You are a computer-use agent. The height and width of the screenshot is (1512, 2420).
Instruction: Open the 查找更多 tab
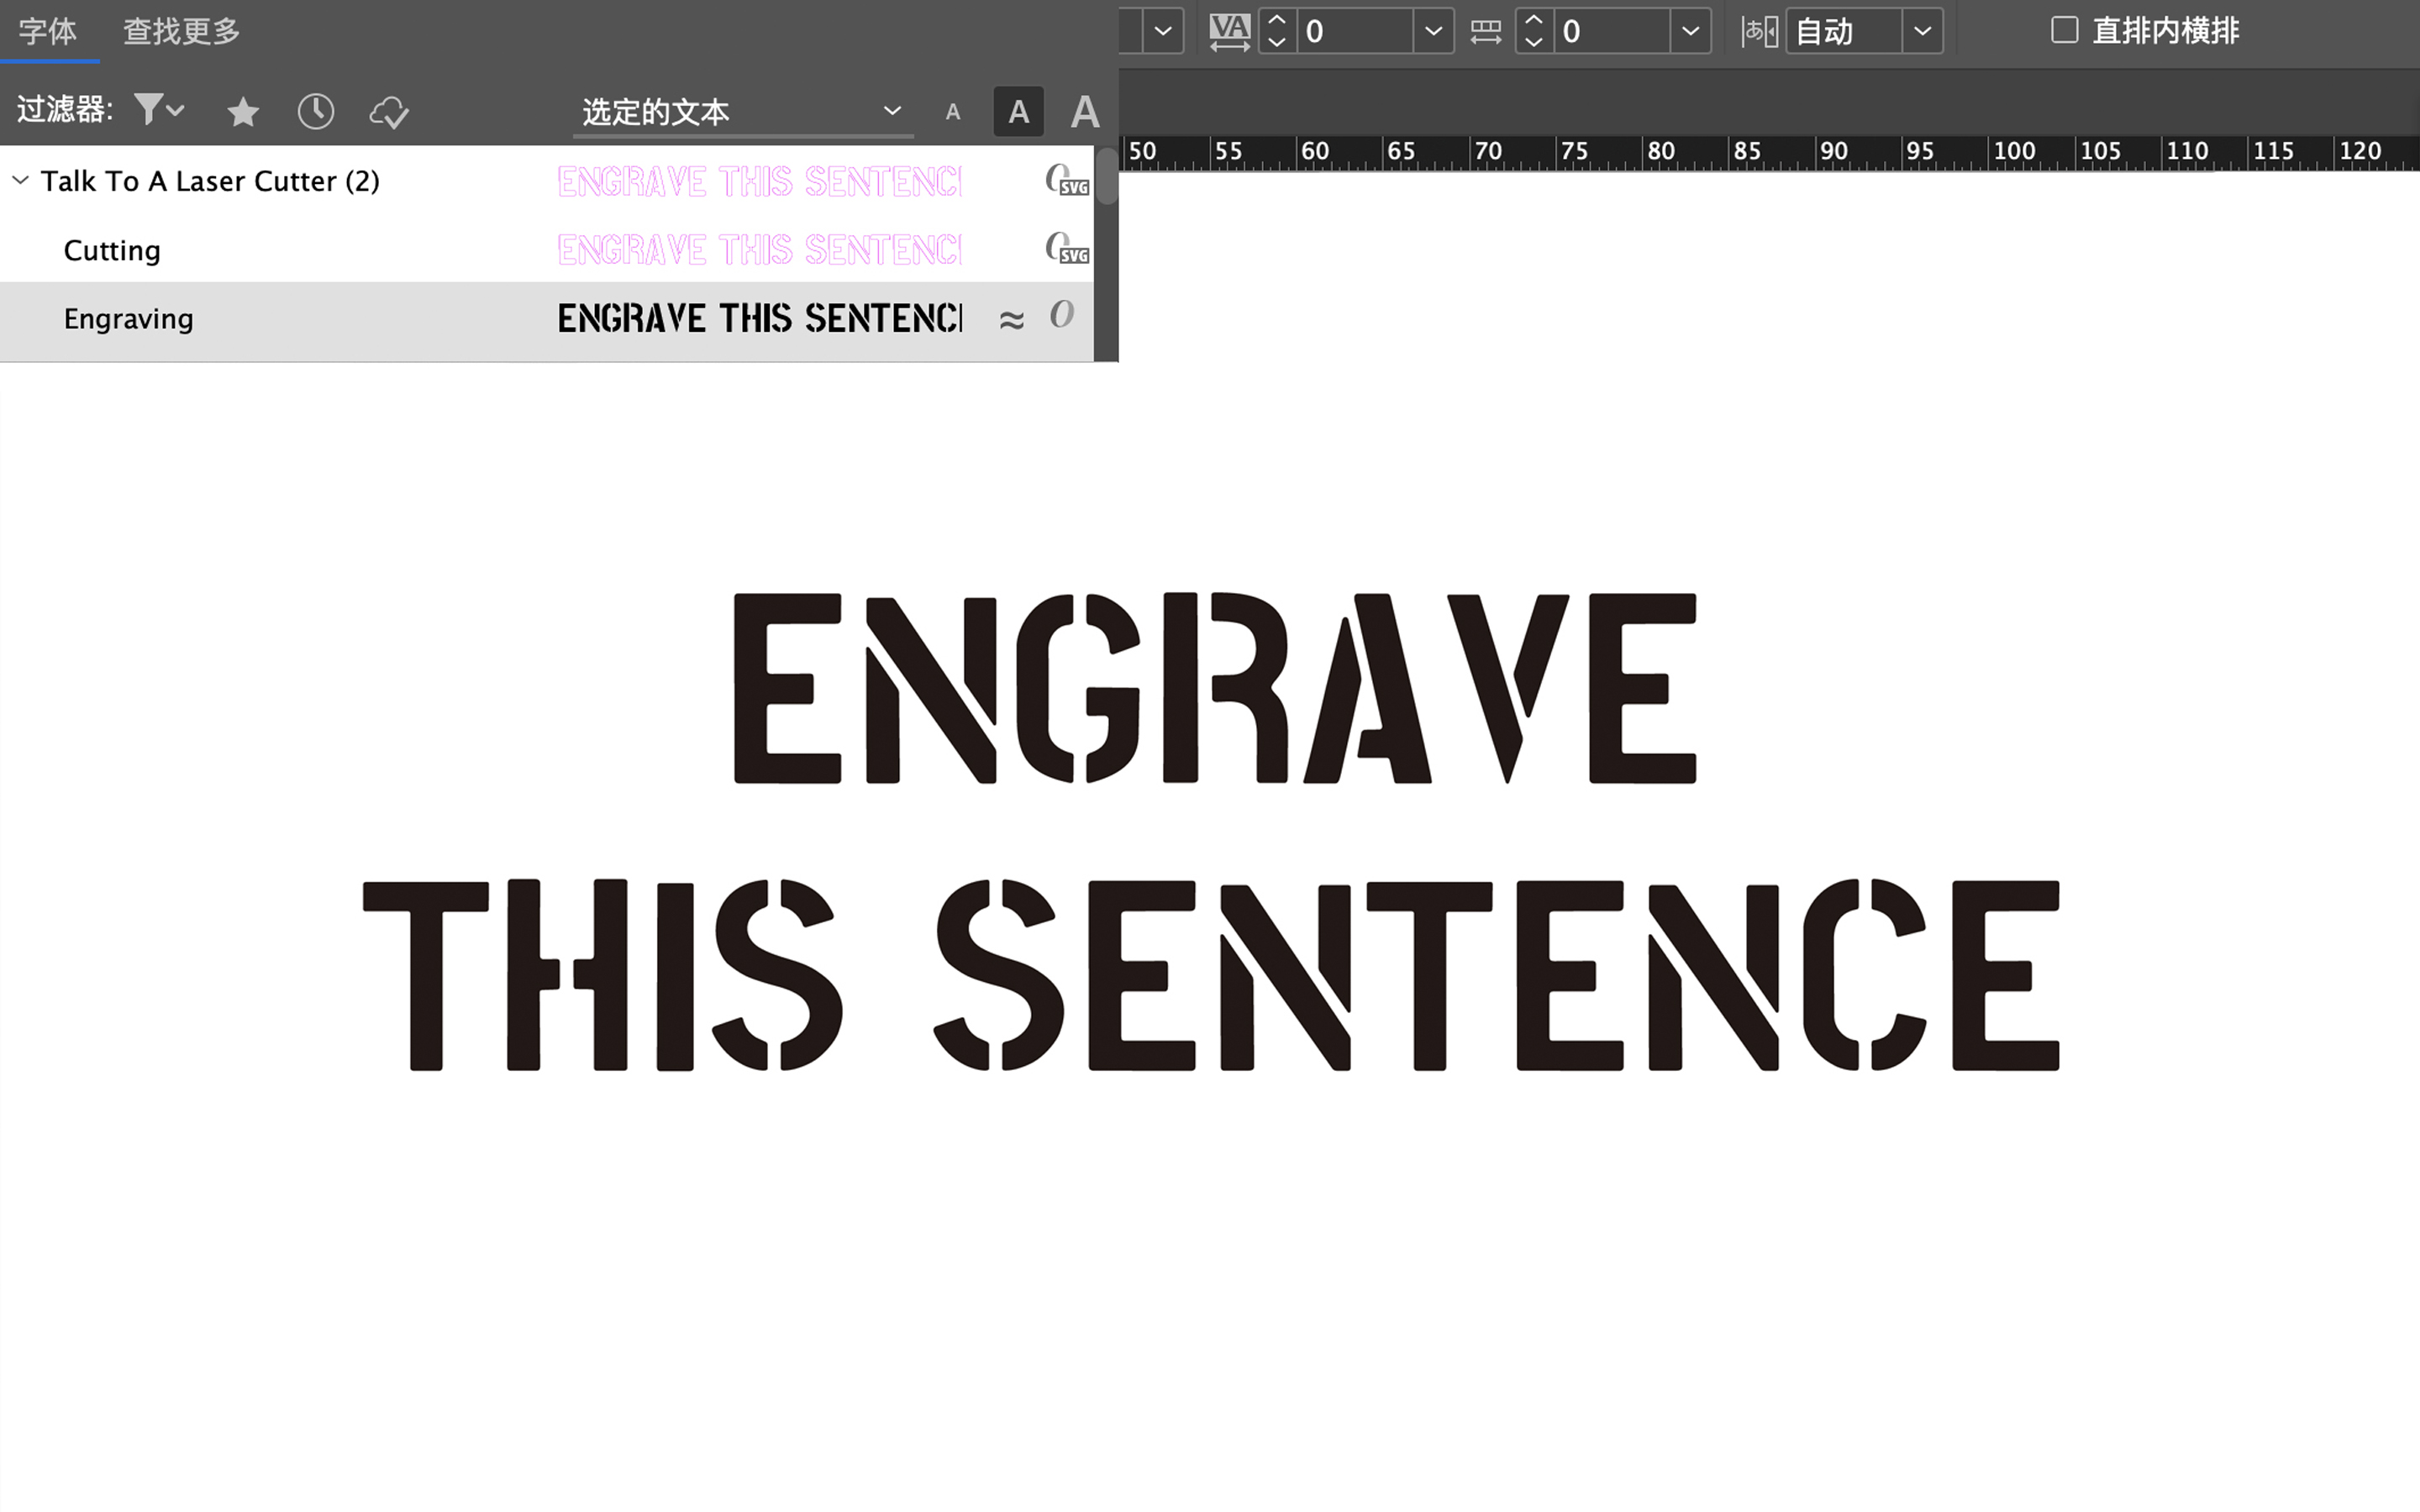(x=181, y=31)
